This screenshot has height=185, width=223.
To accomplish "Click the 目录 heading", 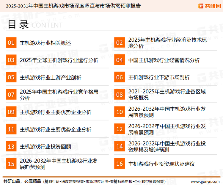I will coord(18,25).
